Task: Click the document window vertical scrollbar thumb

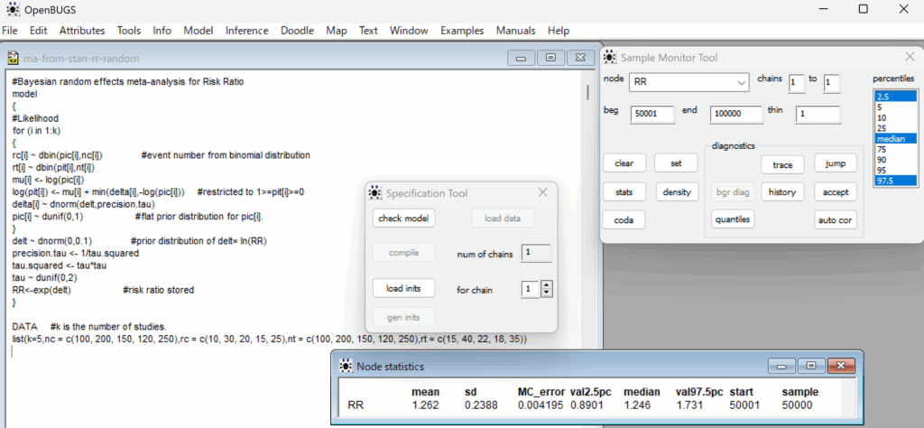Action: (587, 92)
